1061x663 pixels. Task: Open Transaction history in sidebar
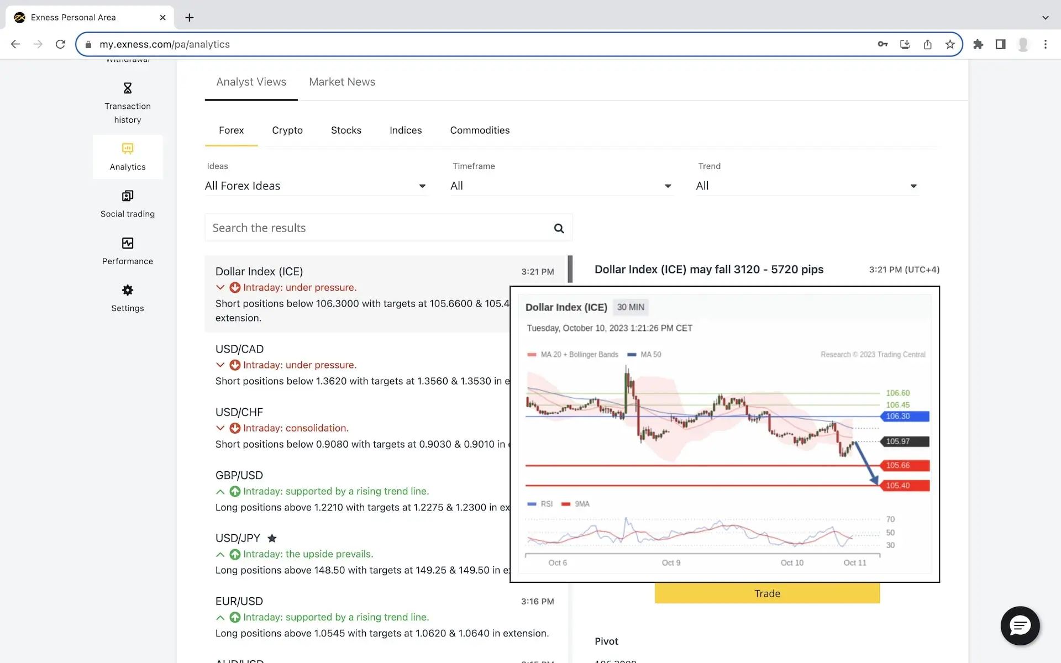coord(128,103)
